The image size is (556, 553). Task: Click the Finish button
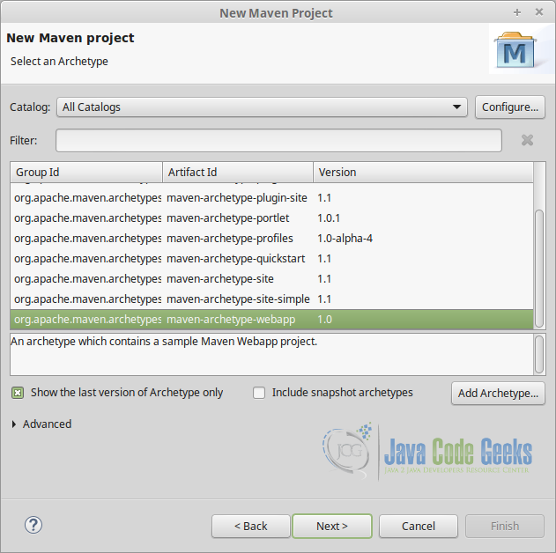(505, 526)
